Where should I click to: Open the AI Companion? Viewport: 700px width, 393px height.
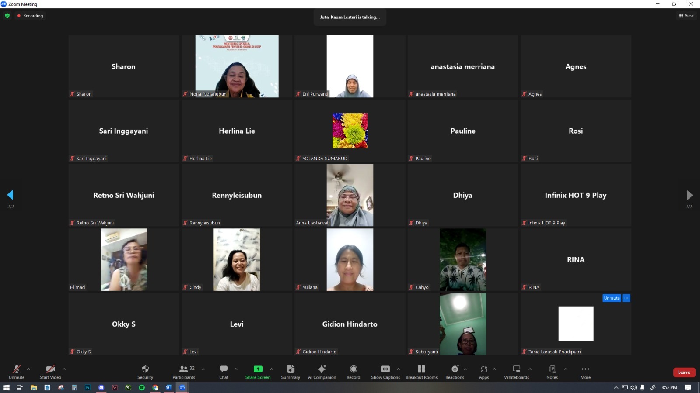322,369
